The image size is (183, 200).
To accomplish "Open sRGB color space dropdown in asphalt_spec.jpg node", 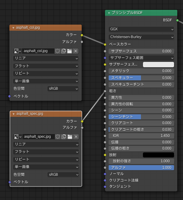I will [x=63, y=175].
